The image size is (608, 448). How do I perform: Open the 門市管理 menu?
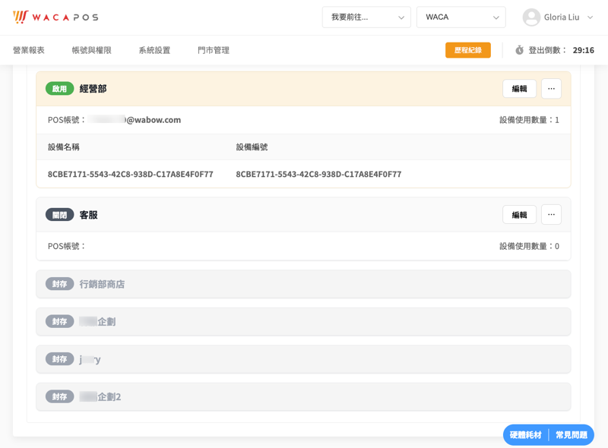pos(214,50)
